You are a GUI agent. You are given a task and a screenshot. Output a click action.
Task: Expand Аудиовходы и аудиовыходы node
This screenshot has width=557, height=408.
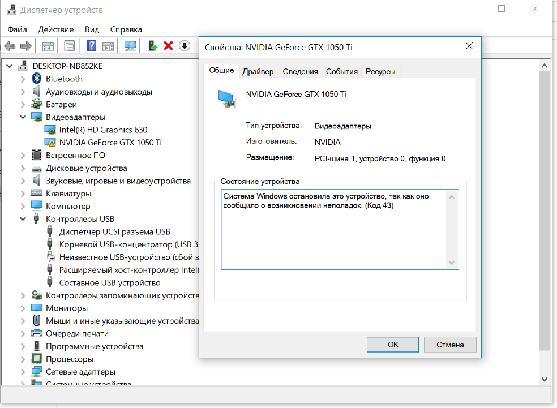point(23,92)
